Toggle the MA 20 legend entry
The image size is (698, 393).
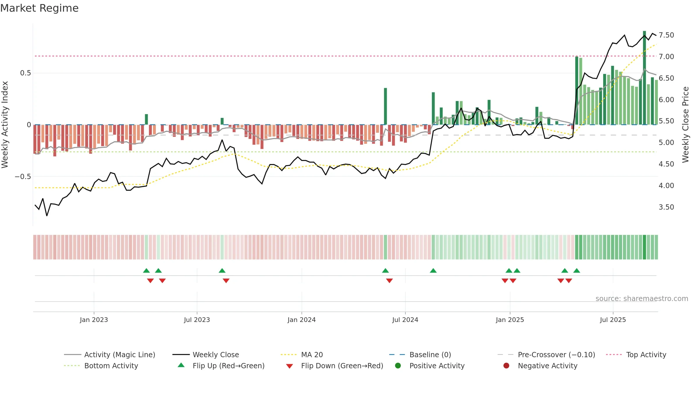coord(302,355)
